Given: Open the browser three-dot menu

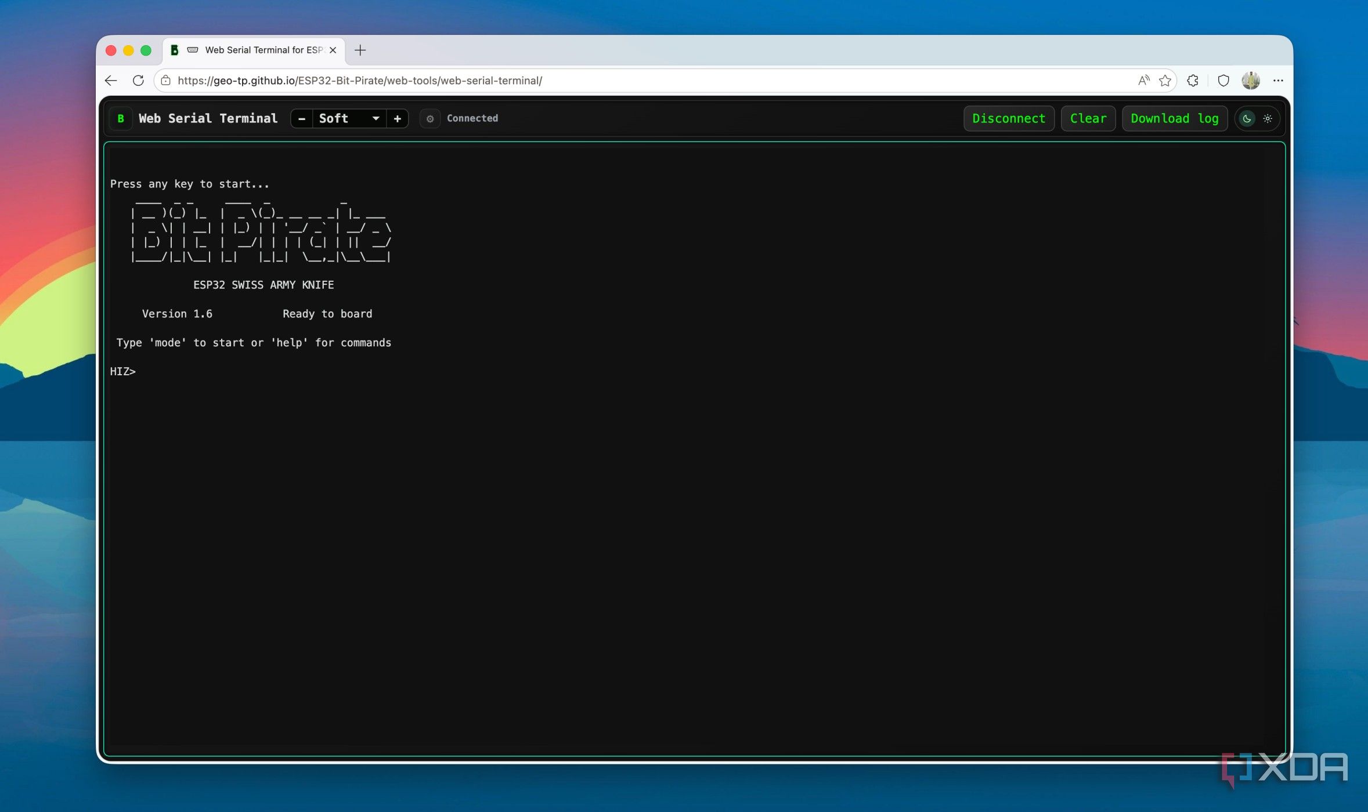Looking at the screenshot, I should pyautogui.click(x=1278, y=81).
